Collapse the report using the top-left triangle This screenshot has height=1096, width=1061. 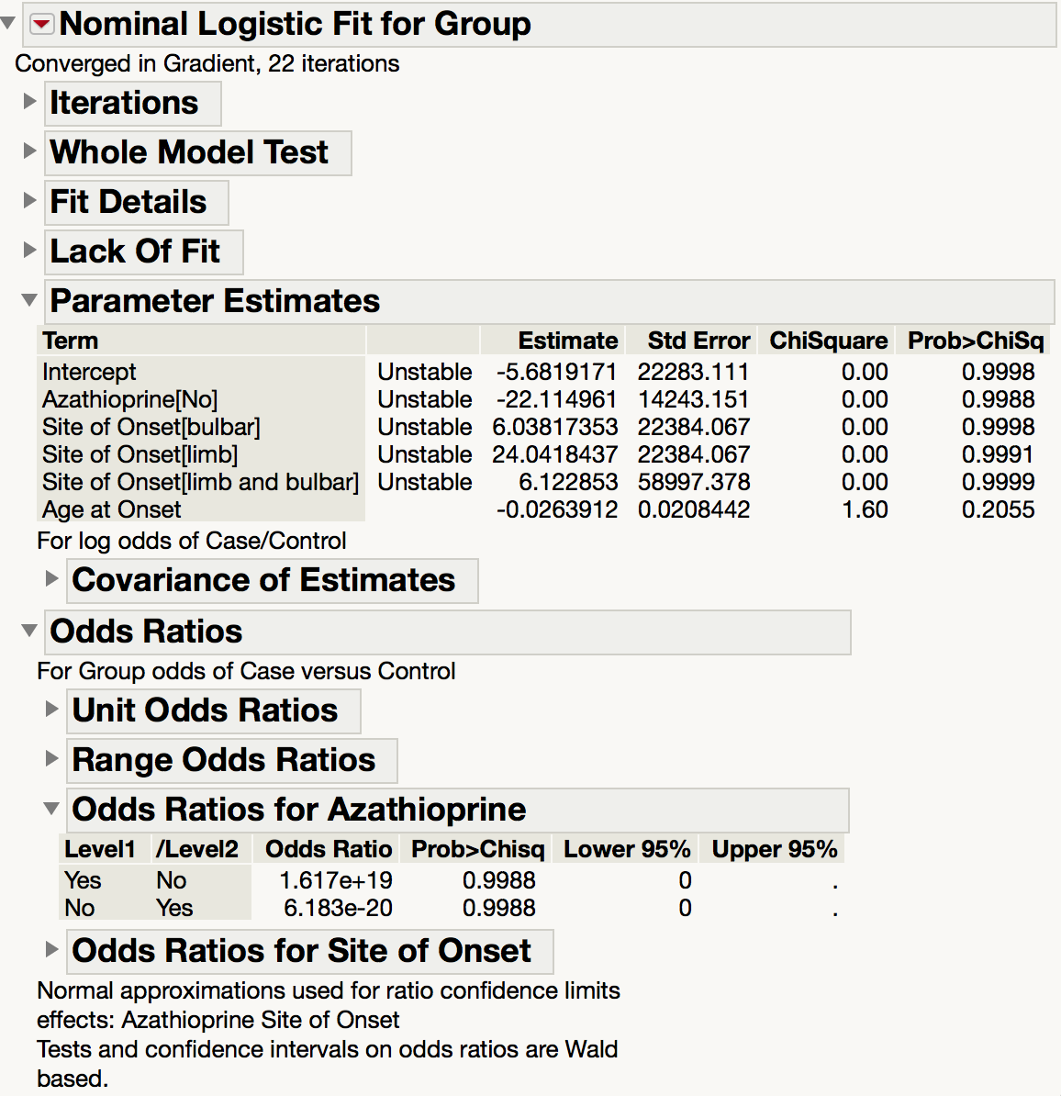pyautogui.click(x=7, y=22)
